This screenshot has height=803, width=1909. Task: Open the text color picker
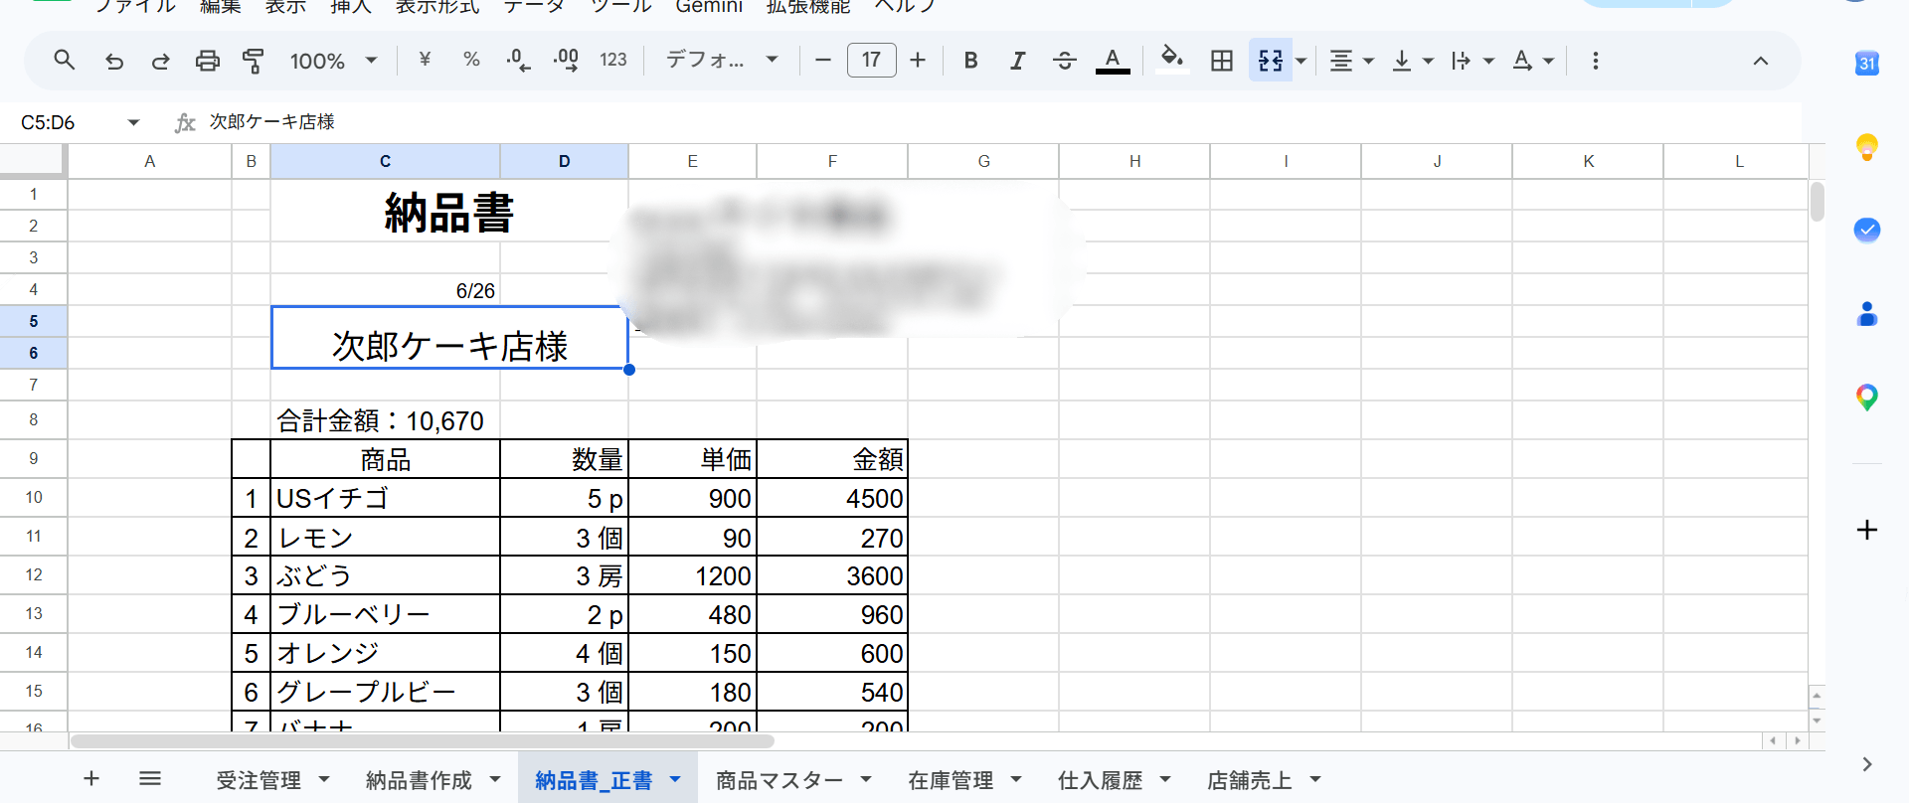(1113, 61)
